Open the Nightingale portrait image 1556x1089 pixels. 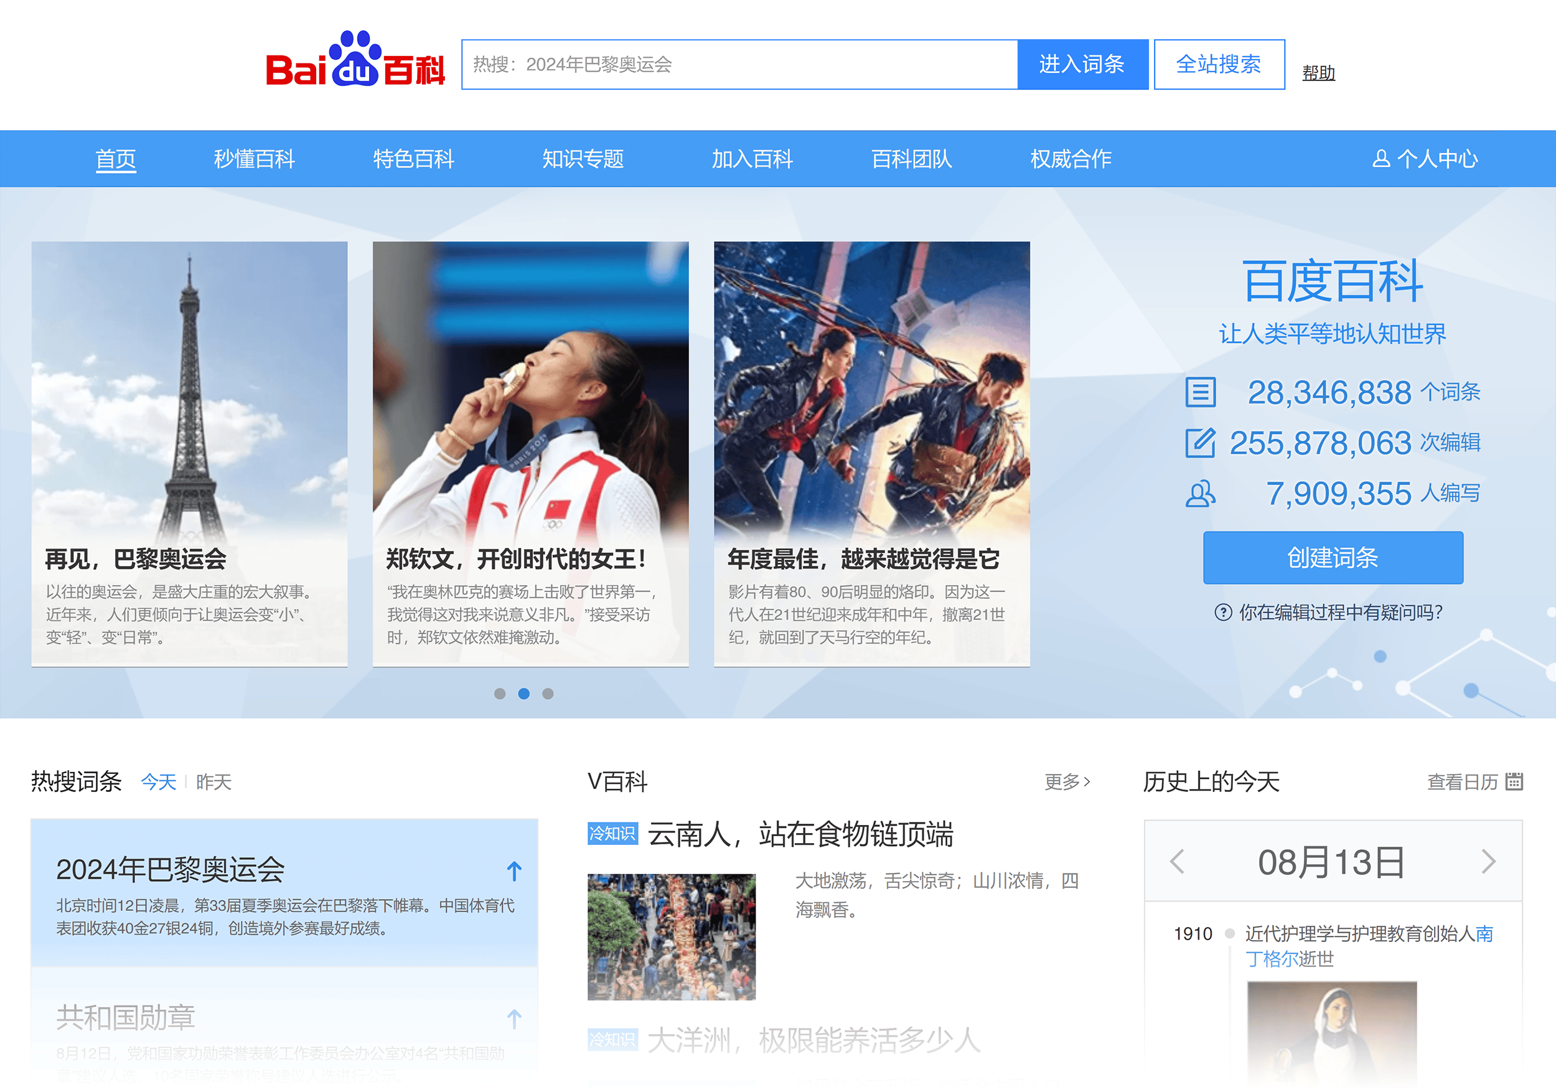click(1332, 1034)
